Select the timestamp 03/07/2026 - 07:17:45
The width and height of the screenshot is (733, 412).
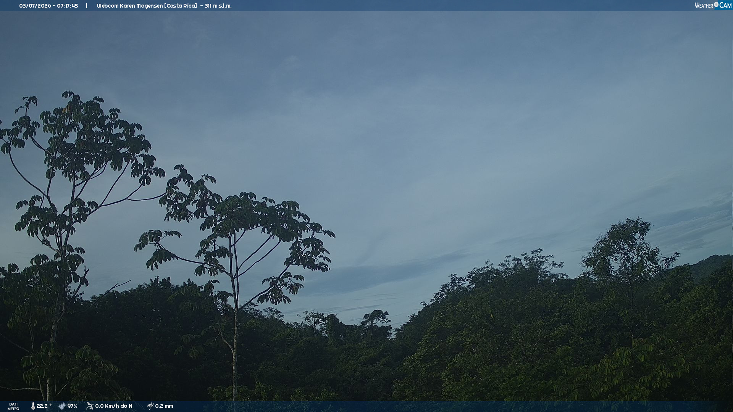pos(48,6)
